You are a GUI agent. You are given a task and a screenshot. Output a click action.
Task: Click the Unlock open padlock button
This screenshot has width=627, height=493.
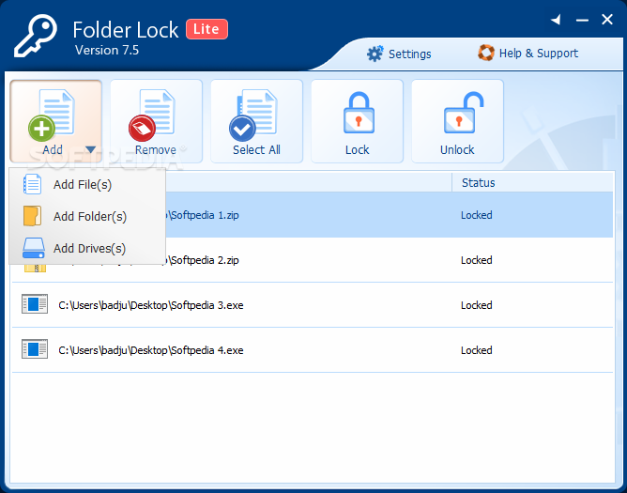457,121
